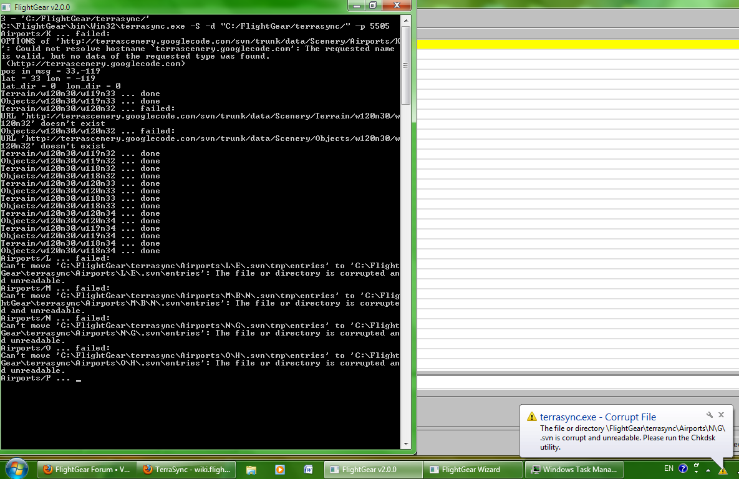Click the terrasync.exe - Corrupt File title

(597, 417)
